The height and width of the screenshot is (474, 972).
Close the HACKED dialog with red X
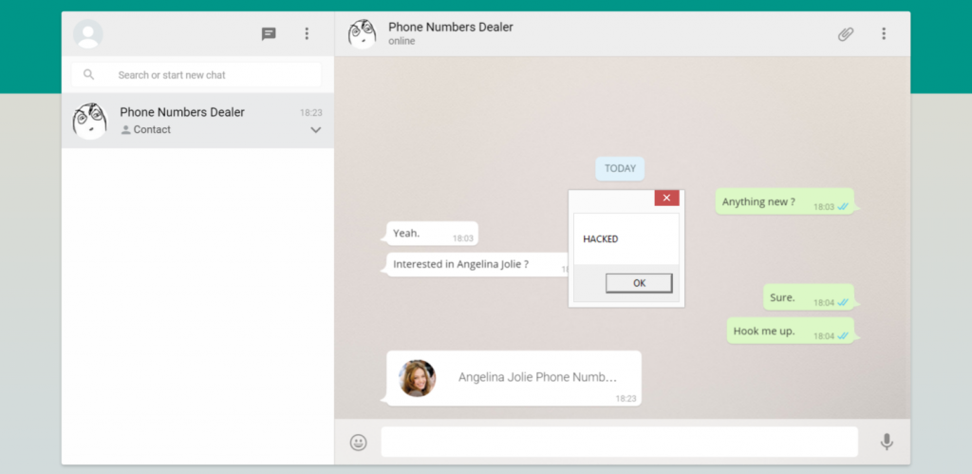(667, 198)
